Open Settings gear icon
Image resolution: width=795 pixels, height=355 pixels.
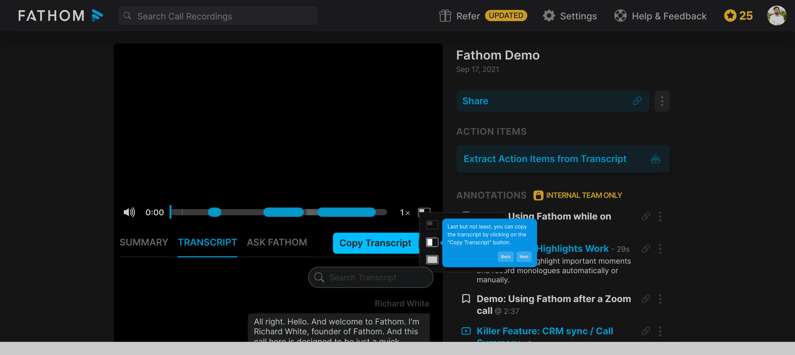pyautogui.click(x=549, y=16)
